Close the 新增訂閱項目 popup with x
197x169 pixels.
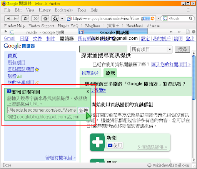[x=88, y=91]
